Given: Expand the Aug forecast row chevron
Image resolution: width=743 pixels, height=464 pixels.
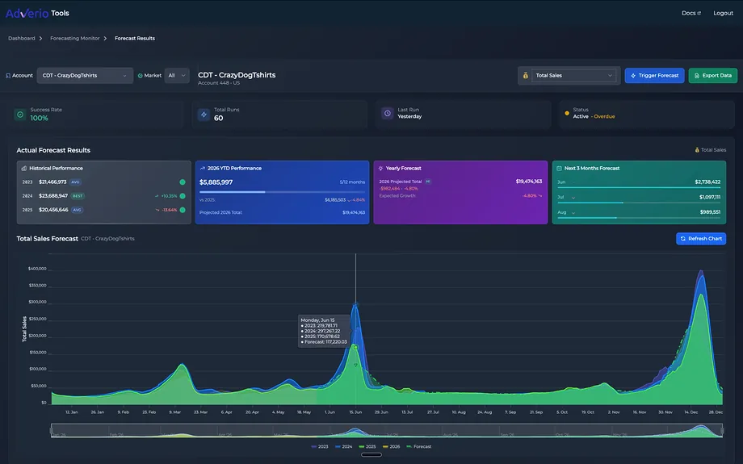Looking at the screenshot, I should [x=573, y=212].
